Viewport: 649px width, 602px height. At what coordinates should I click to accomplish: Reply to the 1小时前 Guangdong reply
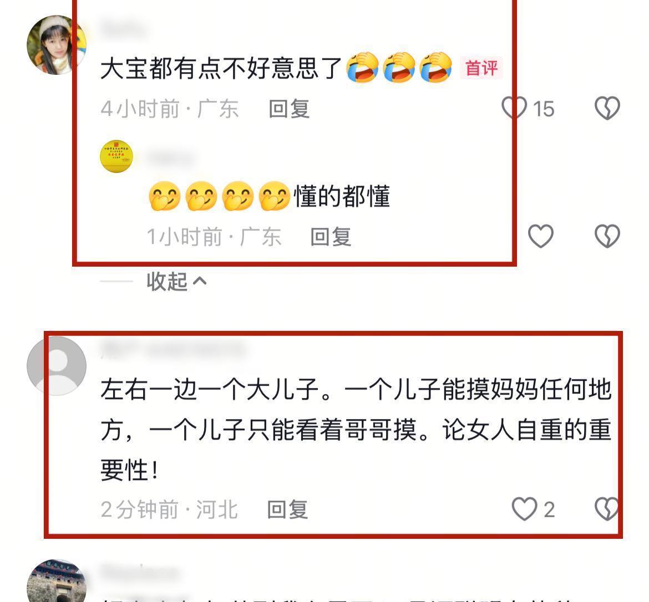[x=331, y=237]
